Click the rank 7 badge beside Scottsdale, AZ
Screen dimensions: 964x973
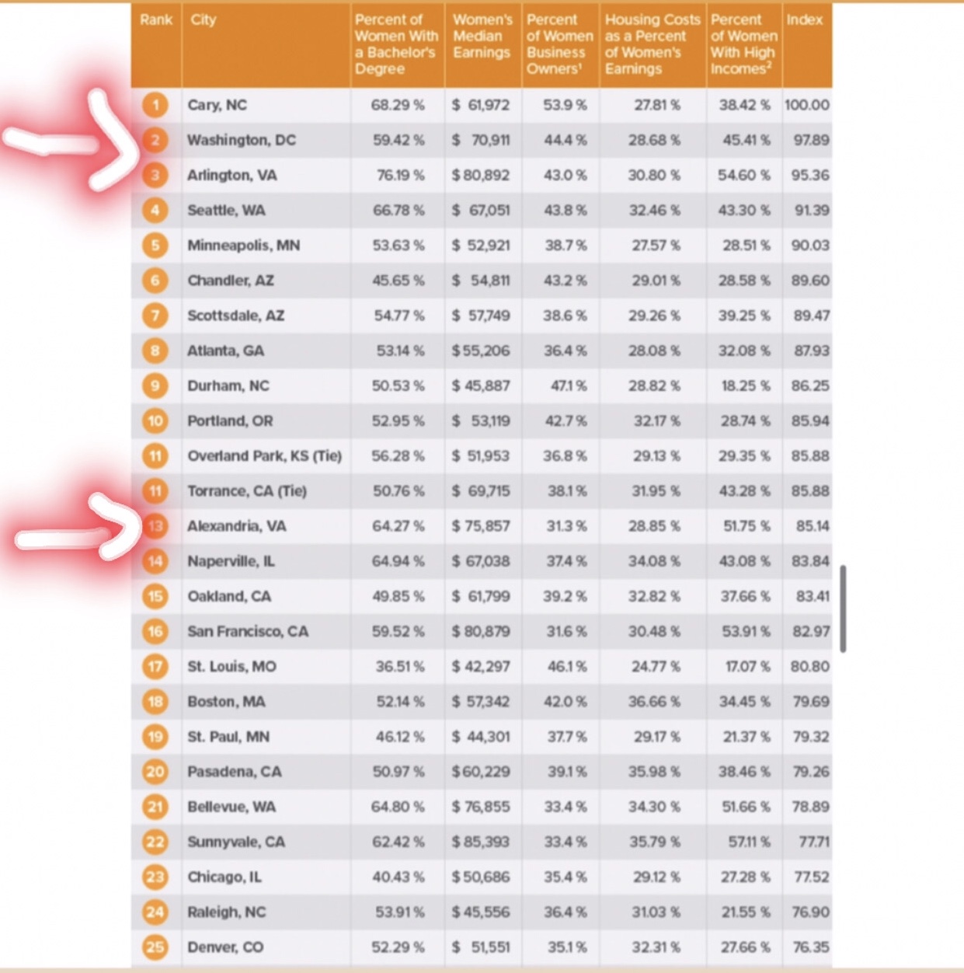155,316
